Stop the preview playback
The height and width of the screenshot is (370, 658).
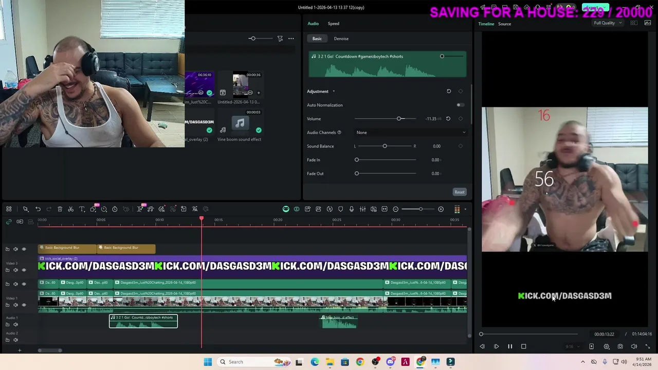point(524,346)
